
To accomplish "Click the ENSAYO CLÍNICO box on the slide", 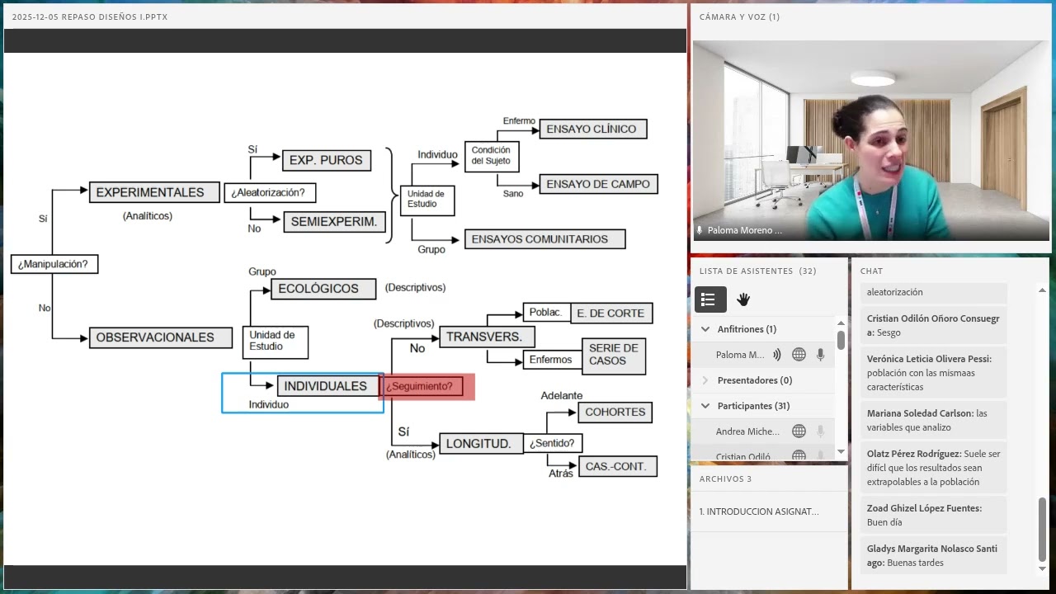I will pyautogui.click(x=592, y=129).
